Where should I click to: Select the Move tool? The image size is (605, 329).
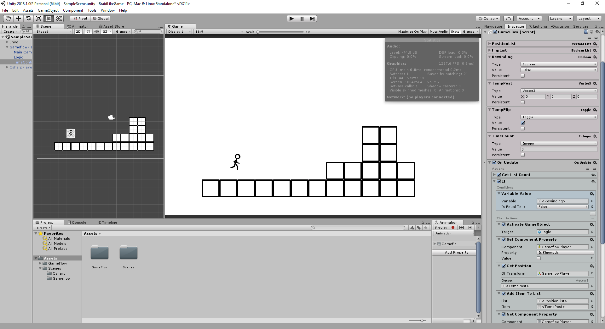point(18,19)
